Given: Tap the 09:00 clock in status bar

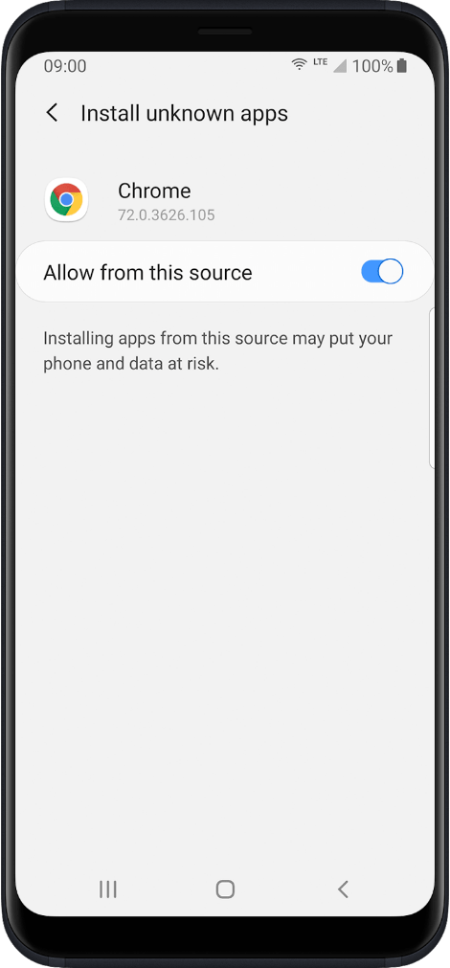Looking at the screenshot, I should 65,65.
